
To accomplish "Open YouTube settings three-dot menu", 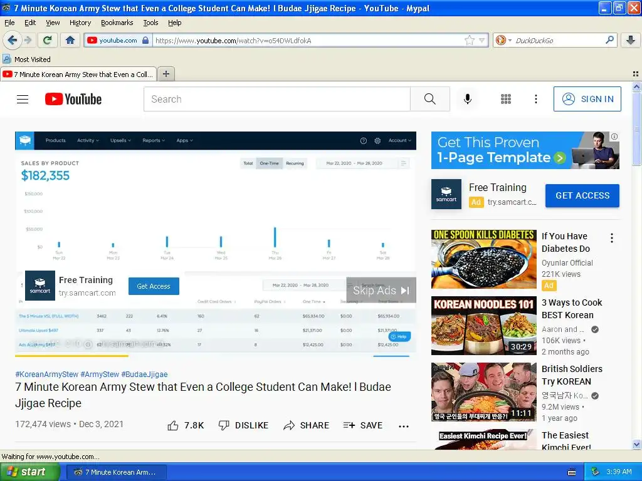I will (535, 99).
